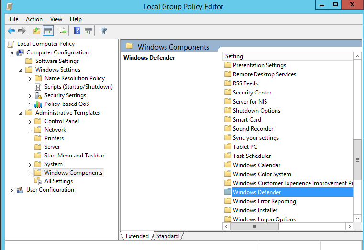Select Remote Desktop Services in the list
Image resolution: width=364 pixels, height=250 pixels.
point(265,74)
